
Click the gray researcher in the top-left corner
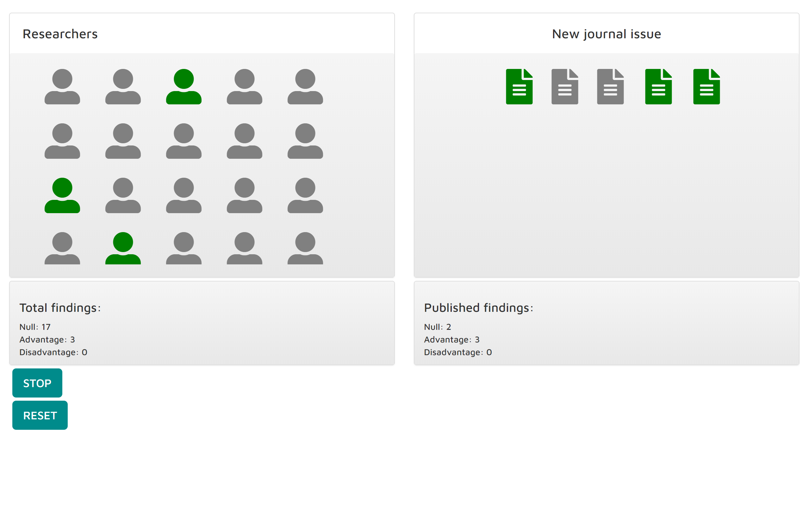[62, 86]
